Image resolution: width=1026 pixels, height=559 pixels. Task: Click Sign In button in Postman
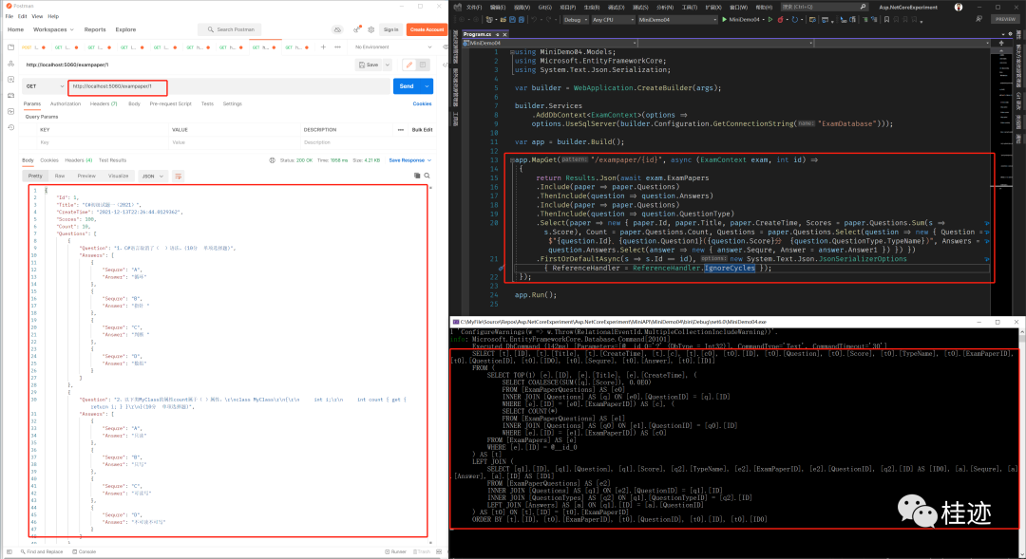391,29
